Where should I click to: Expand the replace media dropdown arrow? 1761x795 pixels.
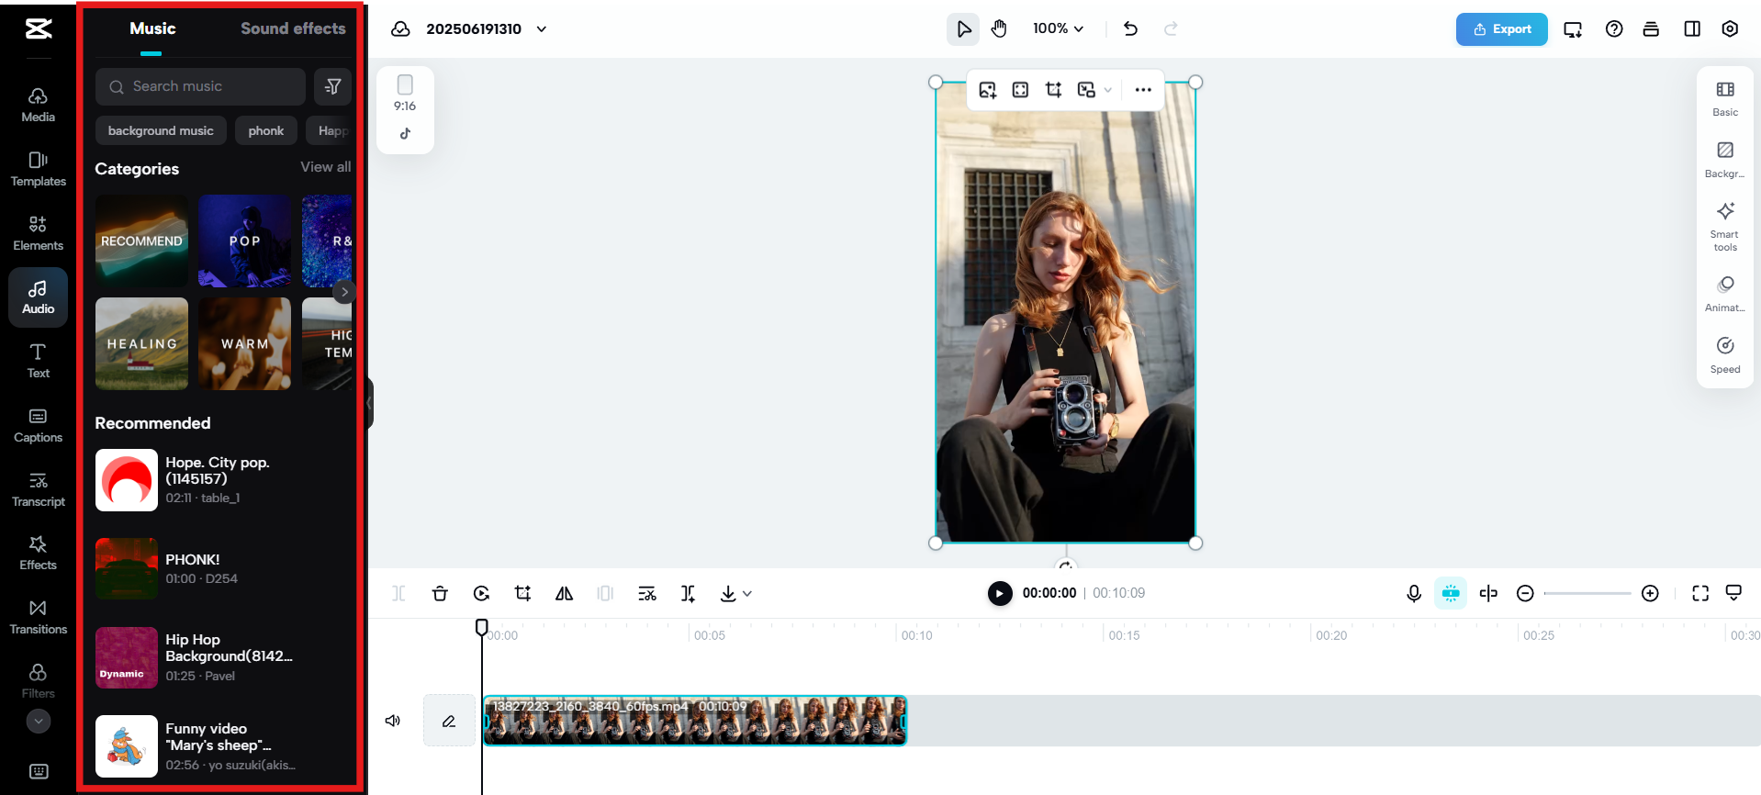coord(1108,90)
